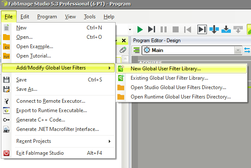Expand the Main macrofilter dropdown arrow
Image resolution: width=251 pixels, height=168 pixels.
(238, 50)
